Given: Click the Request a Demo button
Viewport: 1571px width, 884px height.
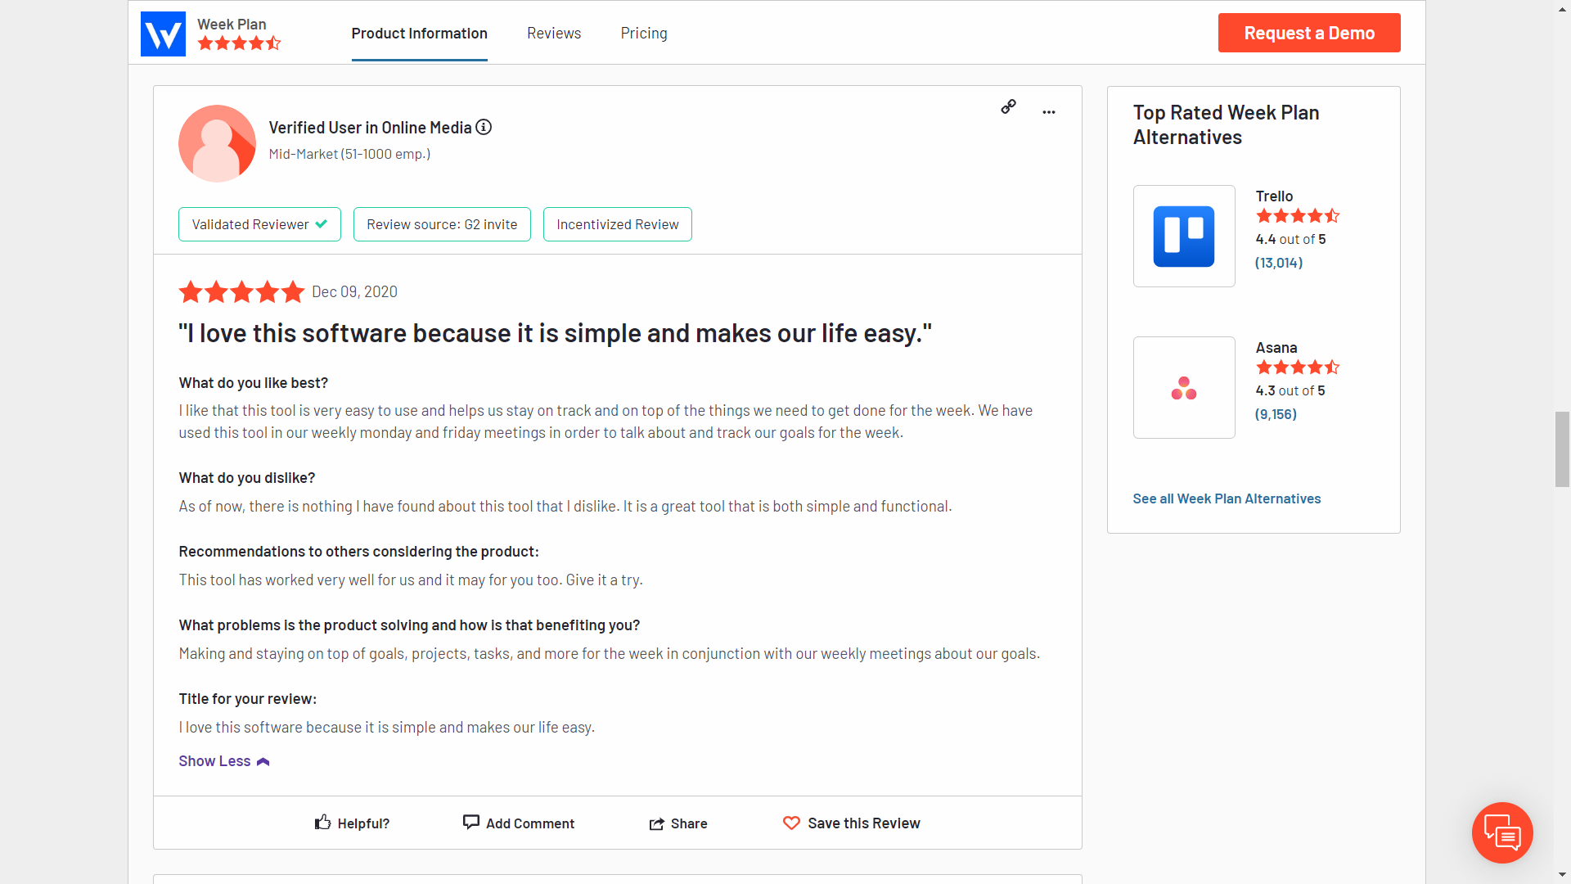Looking at the screenshot, I should (1309, 33).
